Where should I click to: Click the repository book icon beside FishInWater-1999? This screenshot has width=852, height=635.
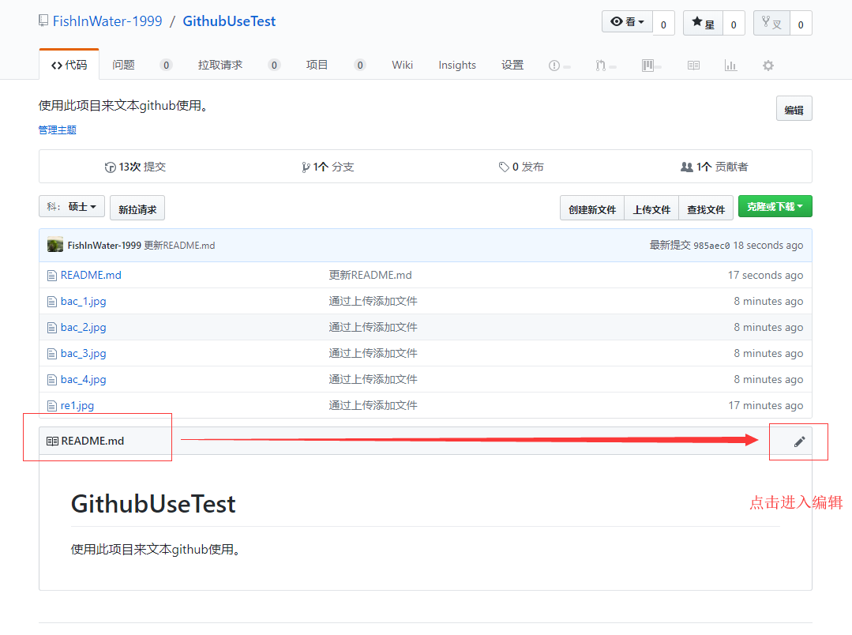pyautogui.click(x=43, y=20)
